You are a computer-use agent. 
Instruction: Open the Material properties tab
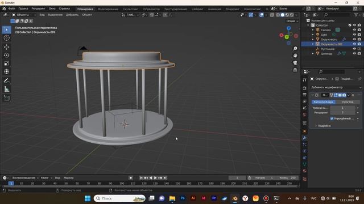point(305,171)
